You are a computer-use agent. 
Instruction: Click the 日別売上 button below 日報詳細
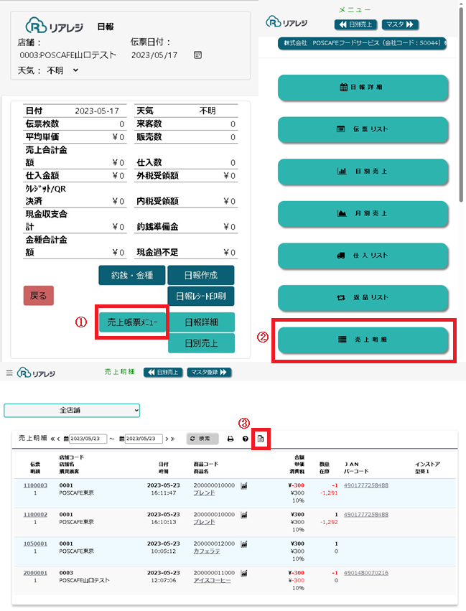click(x=202, y=343)
